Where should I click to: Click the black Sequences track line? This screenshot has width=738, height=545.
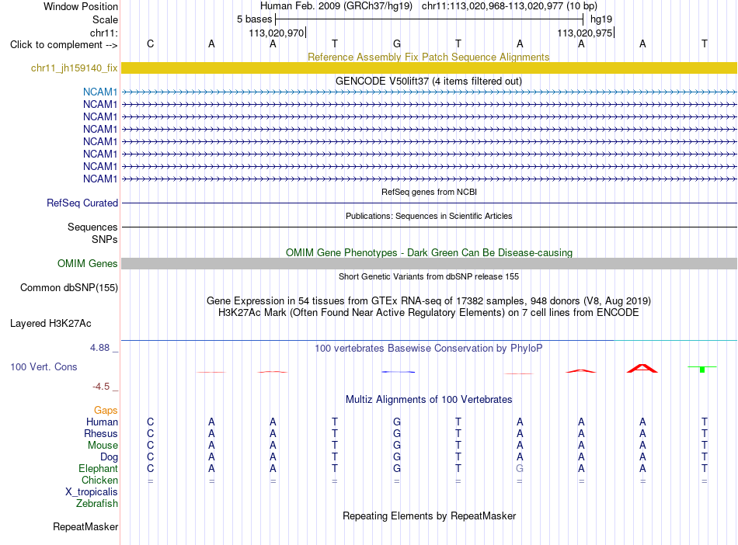(430, 227)
